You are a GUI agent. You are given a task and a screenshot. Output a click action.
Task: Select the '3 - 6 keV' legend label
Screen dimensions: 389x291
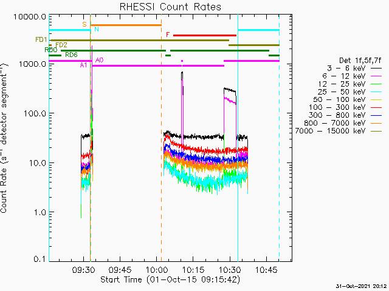(x=346, y=69)
